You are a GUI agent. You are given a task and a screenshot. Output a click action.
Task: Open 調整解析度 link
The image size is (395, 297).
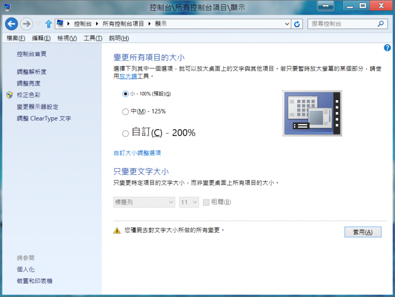[x=32, y=72]
